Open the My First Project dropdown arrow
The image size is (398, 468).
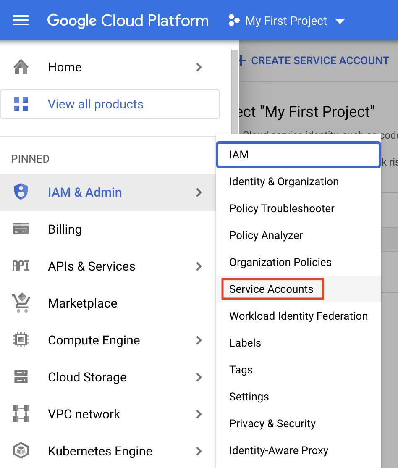[340, 21]
